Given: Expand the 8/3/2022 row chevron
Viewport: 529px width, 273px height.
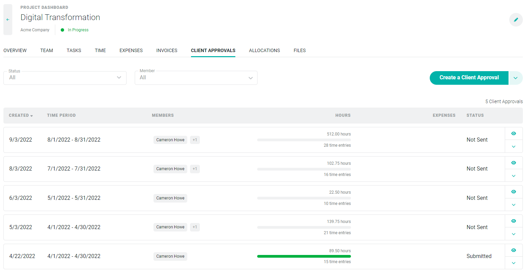Looking at the screenshot, I should tap(514, 176).
